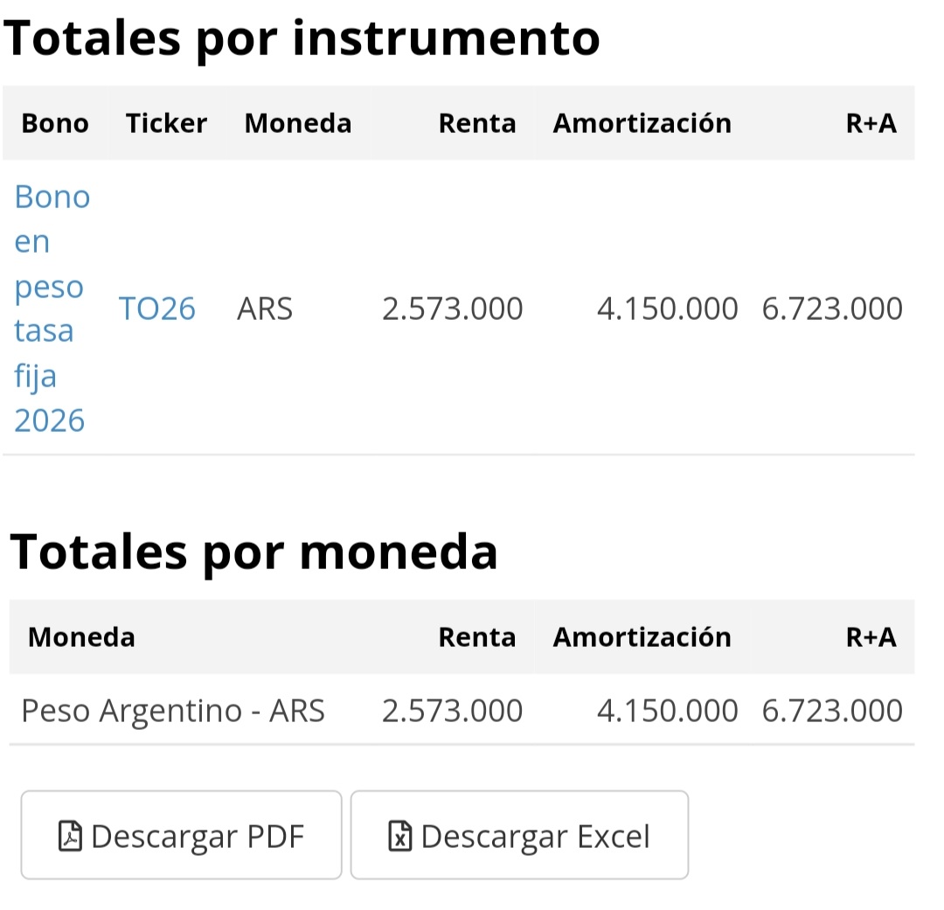
Task: Open Bono en peso tasa fija 2026 link
Action: 52,309
